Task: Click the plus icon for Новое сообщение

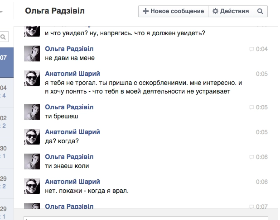Action: pos(145,11)
